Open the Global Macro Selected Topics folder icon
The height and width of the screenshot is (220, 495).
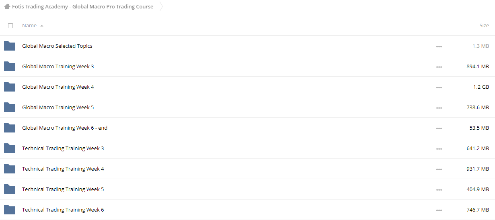(10, 46)
